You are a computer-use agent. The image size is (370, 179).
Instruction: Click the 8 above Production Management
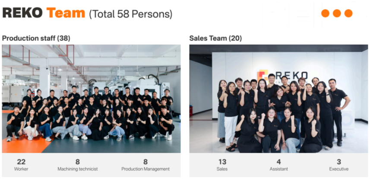(x=145, y=162)
